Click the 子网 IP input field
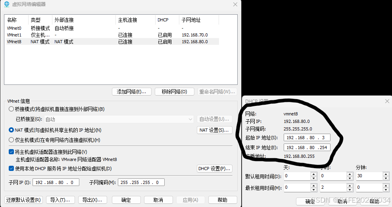The width and height of the screenshot is (392, 207). [56, 182]
